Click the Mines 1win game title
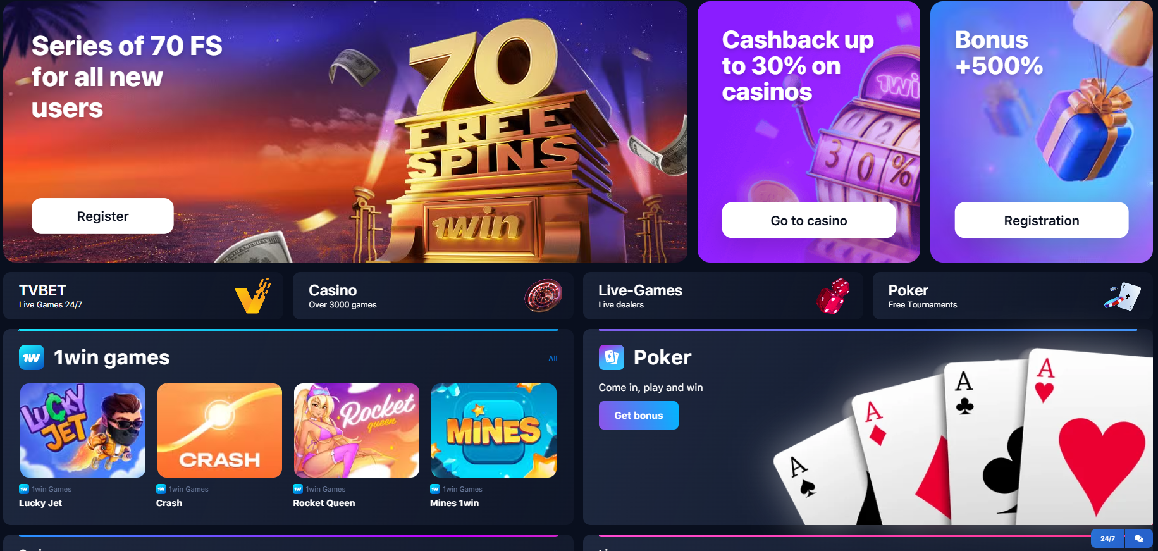Screen dimensions: 1158x551 (x=454, y=503)
